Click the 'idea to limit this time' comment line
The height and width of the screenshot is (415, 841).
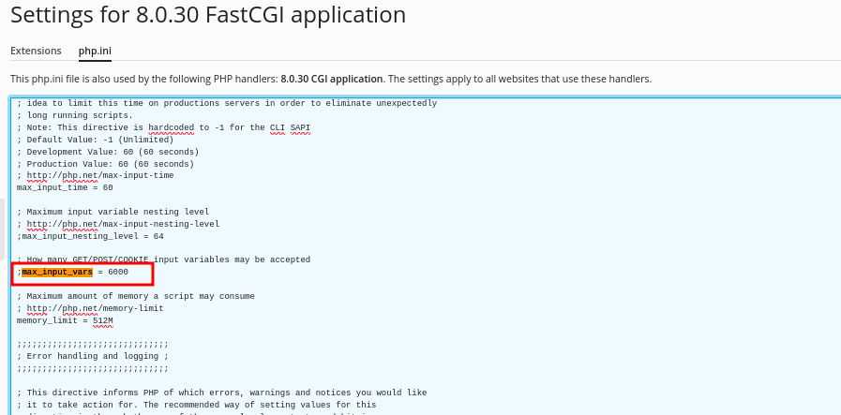[x=227, y=103]
